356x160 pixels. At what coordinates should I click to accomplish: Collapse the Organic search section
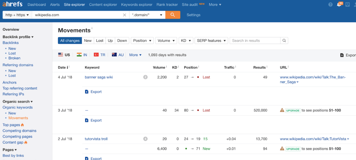pos(18,101)
